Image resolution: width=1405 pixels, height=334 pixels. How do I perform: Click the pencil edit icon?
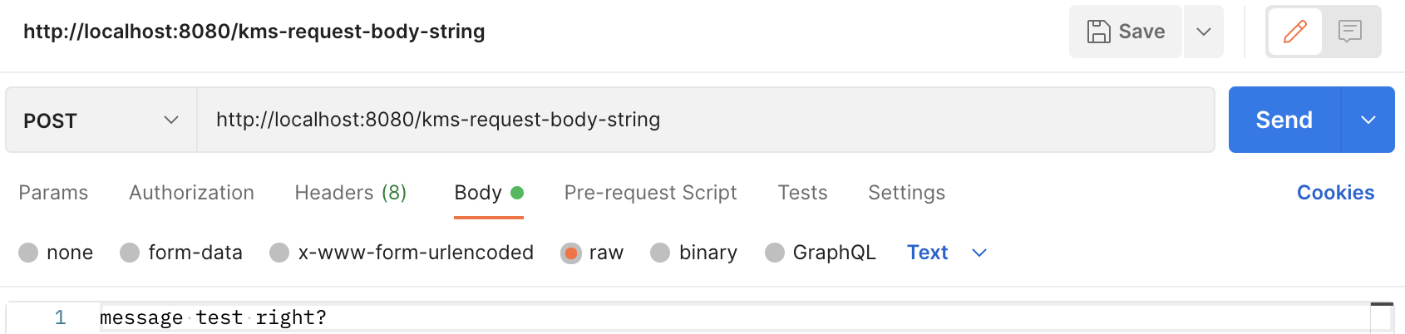(x=1294, y=32)
